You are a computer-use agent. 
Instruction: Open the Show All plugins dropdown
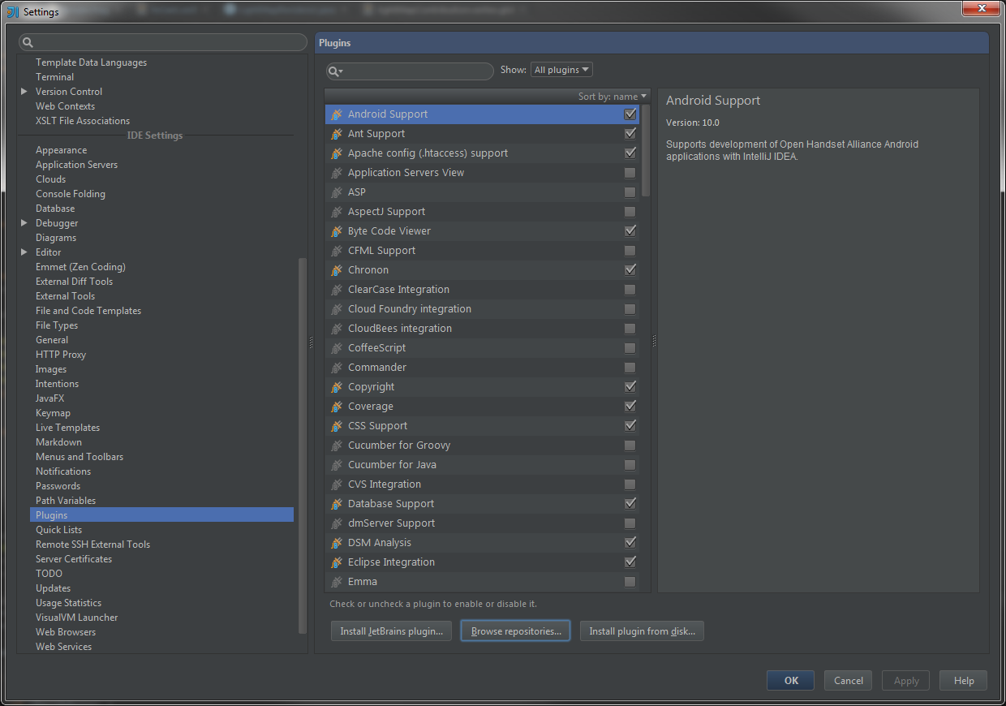tap(561, 70)
